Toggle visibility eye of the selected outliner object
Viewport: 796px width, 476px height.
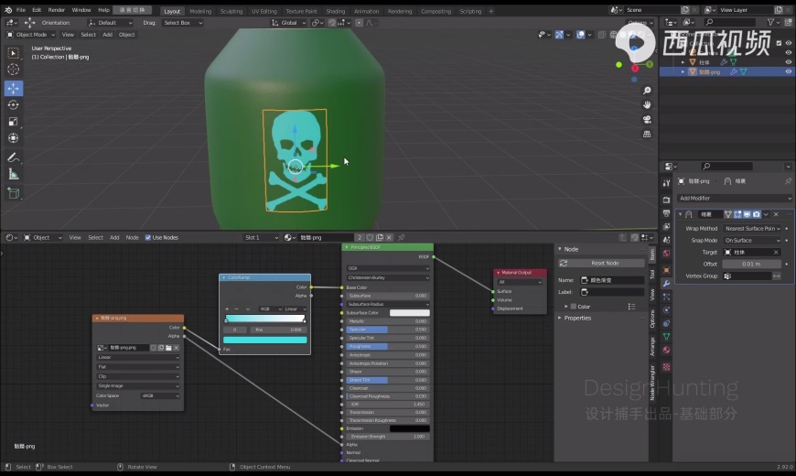(789, 71)
